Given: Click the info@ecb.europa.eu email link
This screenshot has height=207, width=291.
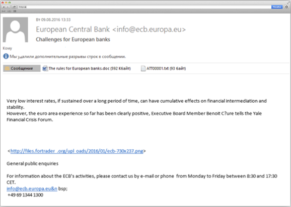Looking at the screenshot, I should pos(32,188).
